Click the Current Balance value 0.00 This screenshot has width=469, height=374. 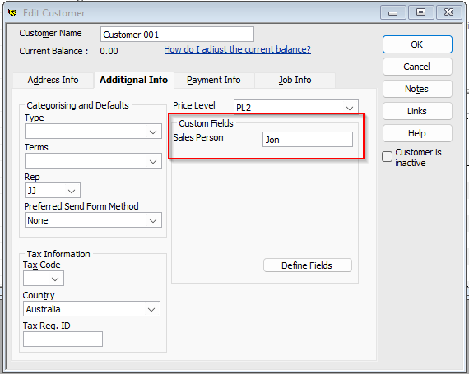(x=109, y=51)
